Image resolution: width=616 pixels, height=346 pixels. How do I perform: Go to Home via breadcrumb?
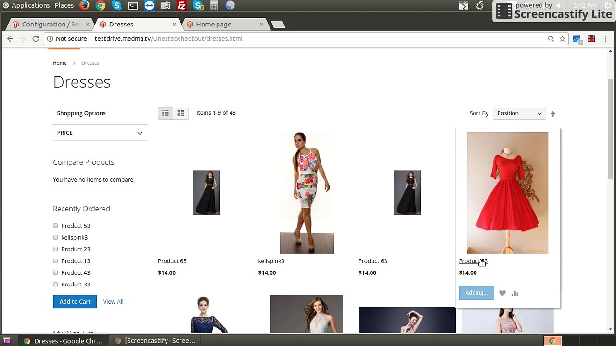pos(60,63)
